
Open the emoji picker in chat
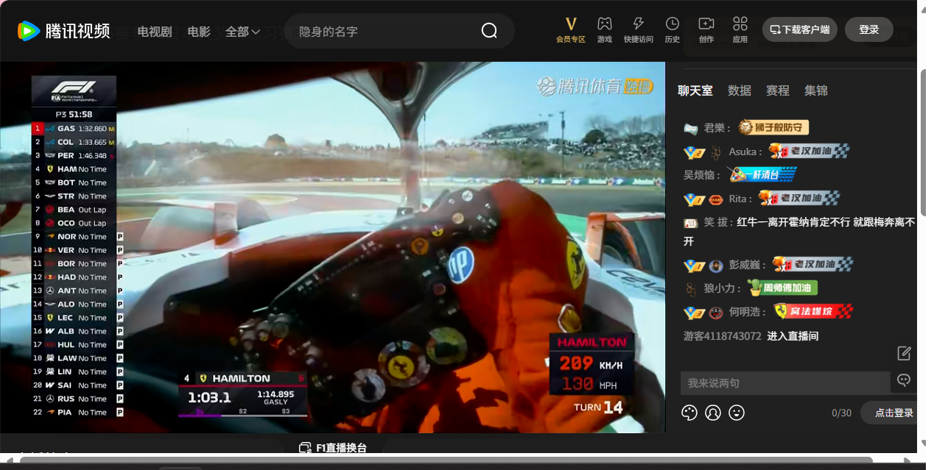coord(737,413)
